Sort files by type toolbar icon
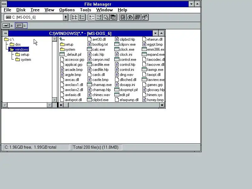 (x=99, y=17)
